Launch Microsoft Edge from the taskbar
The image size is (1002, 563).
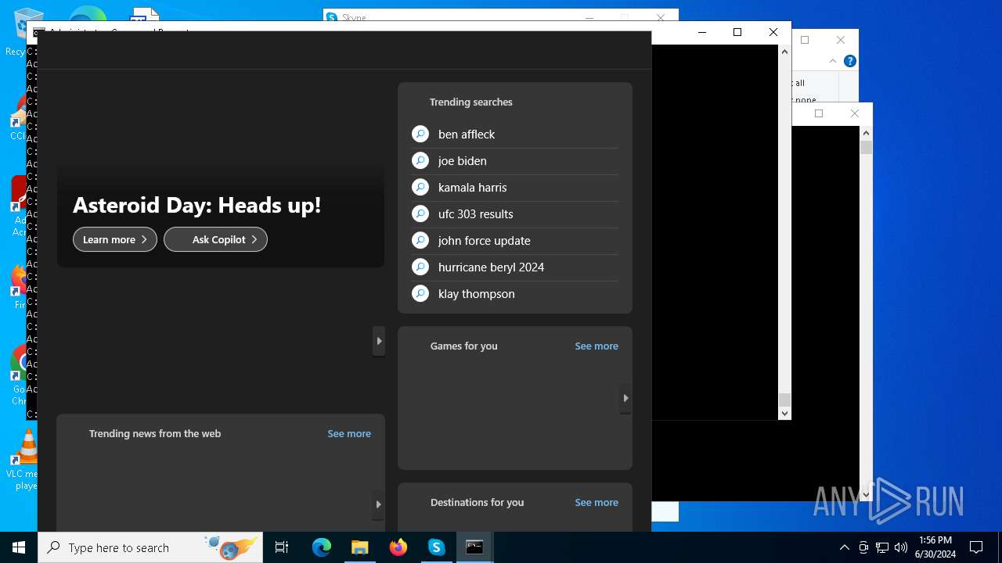pyautogui.click(x=322, y=547)
